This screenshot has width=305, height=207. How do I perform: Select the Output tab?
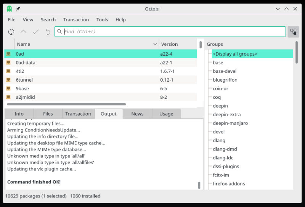click(109, 114)
